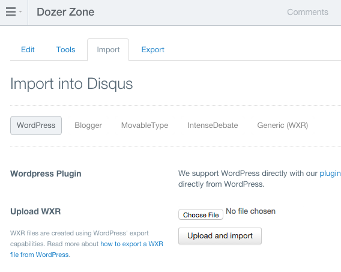The height and width of the screenshot is (272, 341).
Task: Click the Import into Disqus heading
Action: click(71, 83)
